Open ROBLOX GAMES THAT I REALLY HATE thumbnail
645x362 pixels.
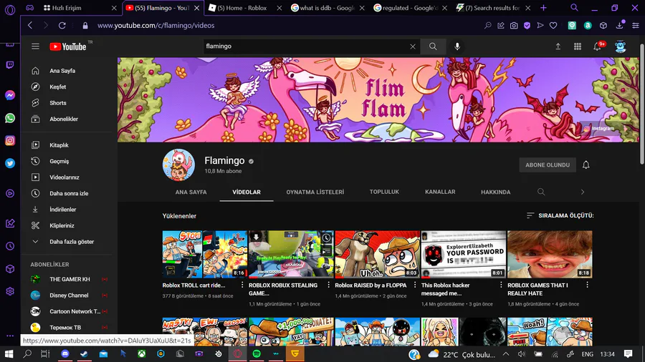point(550,254)
